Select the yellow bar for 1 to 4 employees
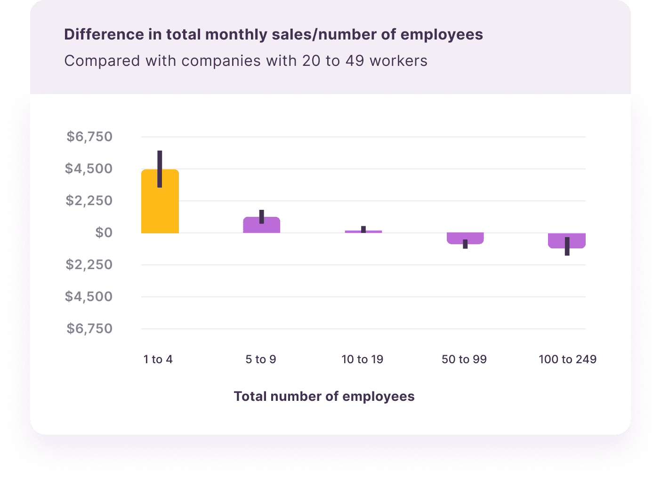The image size is (661, 478). point(160,201)
